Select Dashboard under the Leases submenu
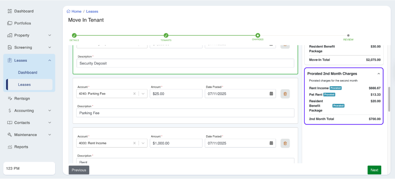 (x=28, y=72)
